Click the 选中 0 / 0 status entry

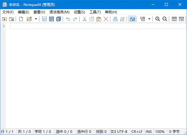tap(64, 132)
